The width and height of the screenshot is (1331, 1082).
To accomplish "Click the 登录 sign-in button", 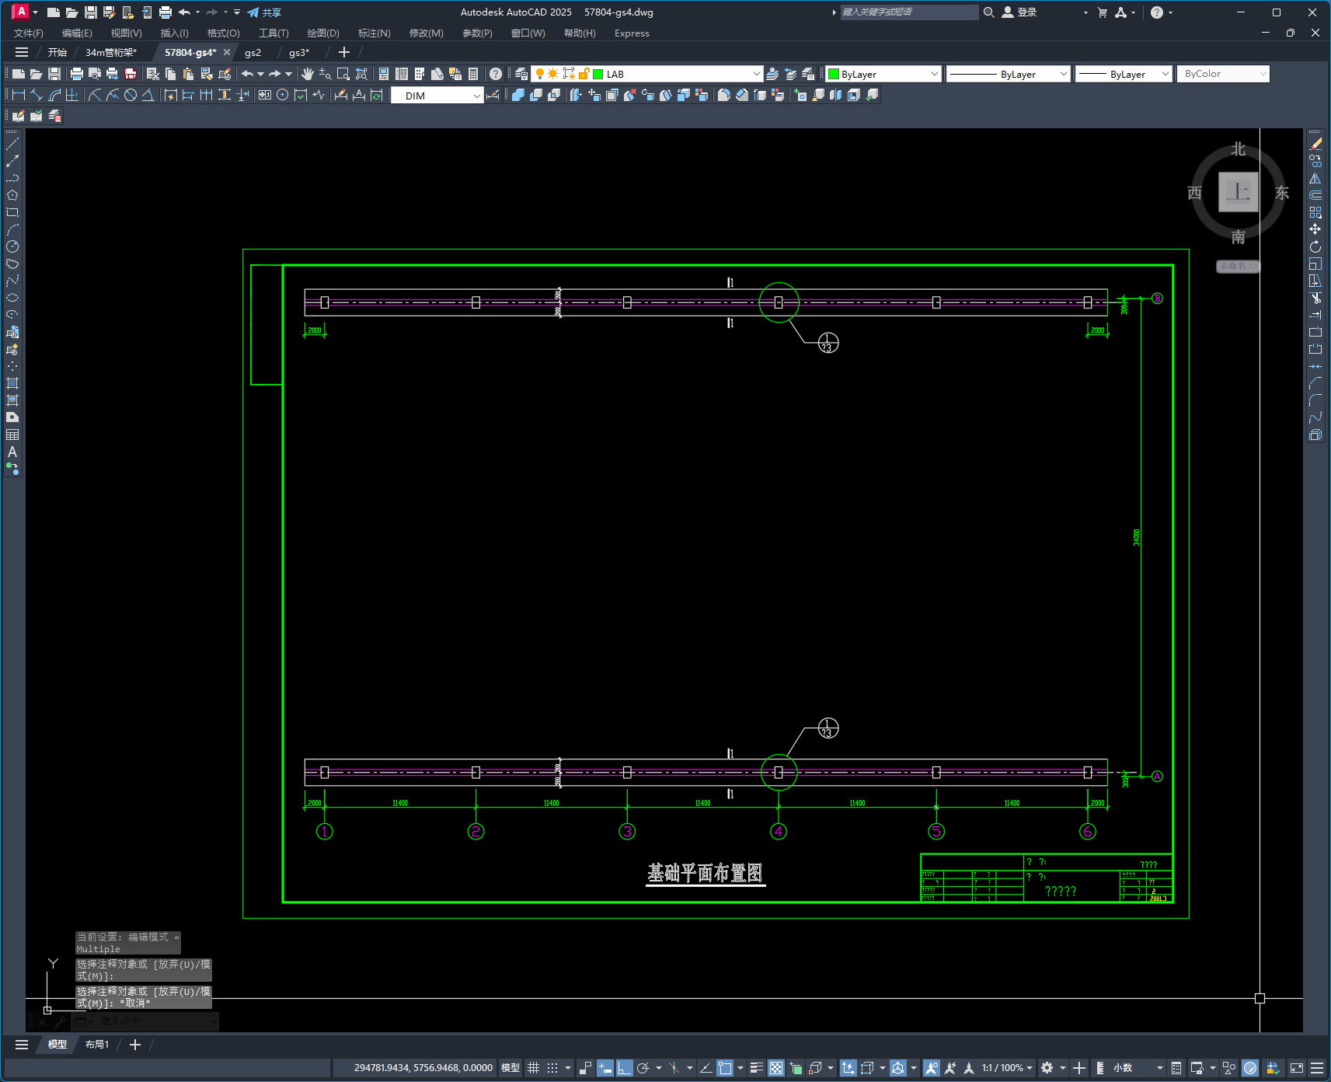I will [x=1019, y=12].
